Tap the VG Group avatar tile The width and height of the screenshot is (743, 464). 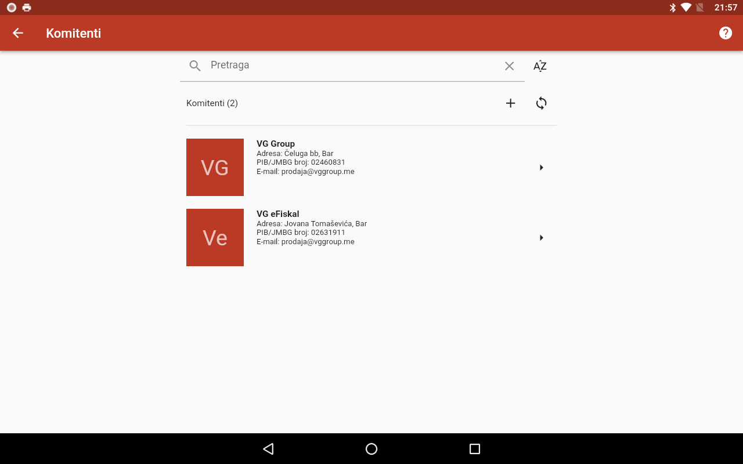(x=215, y=167)
